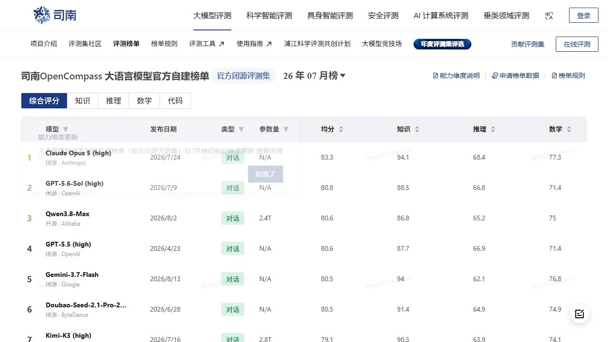The width and height of the screenshot is (608, 342).
Task: Filter the 参数量 column
Action: [286, 129]
